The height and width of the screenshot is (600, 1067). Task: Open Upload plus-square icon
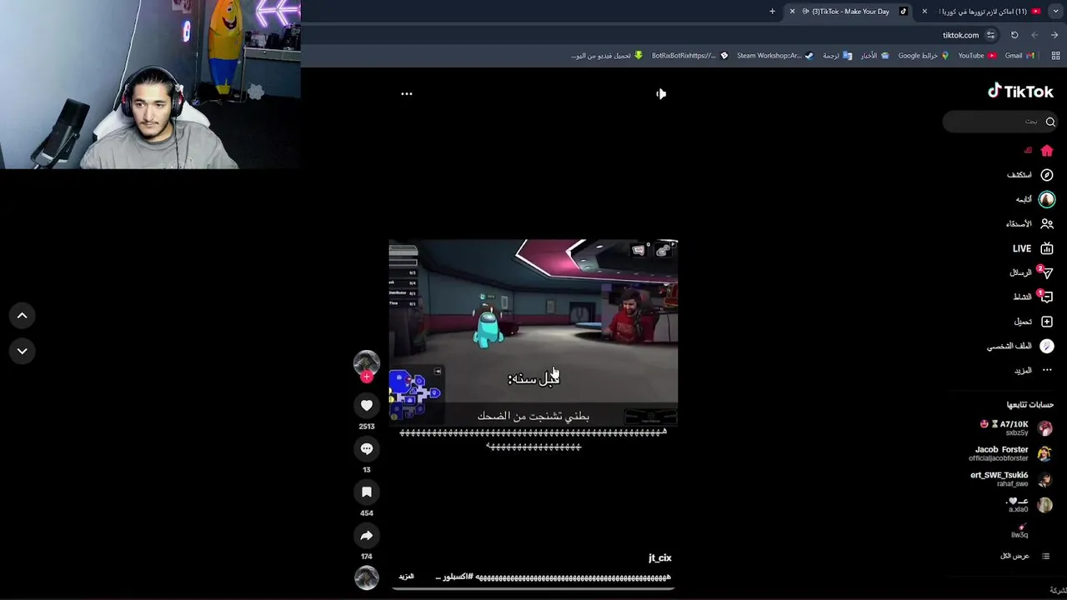(1047, 322)
